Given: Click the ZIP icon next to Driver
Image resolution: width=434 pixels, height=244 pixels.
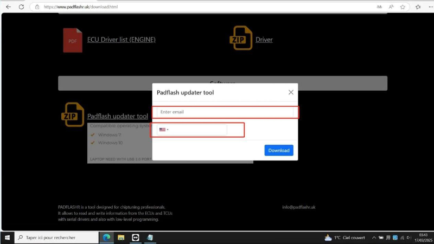Looking at the screenshot, I should (x=242, y=38).
